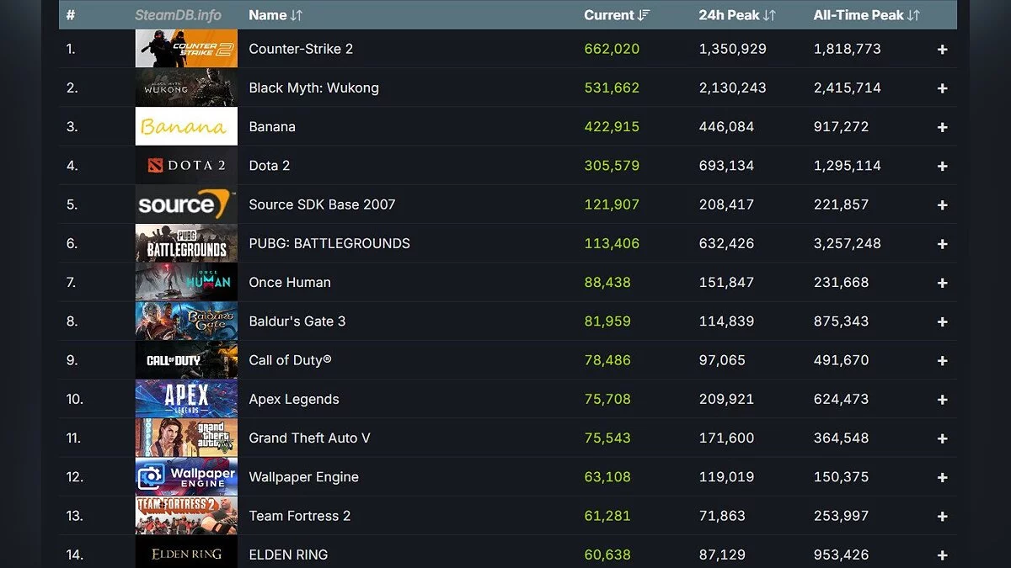1011x568 pixels.
Task: Open the Dota 2 logo thumbnail
Action: pos(186,166)
